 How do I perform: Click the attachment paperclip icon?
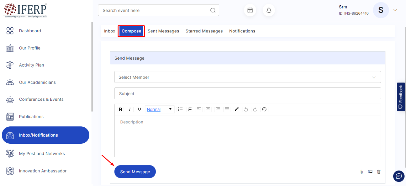click(x=361, y=172)
